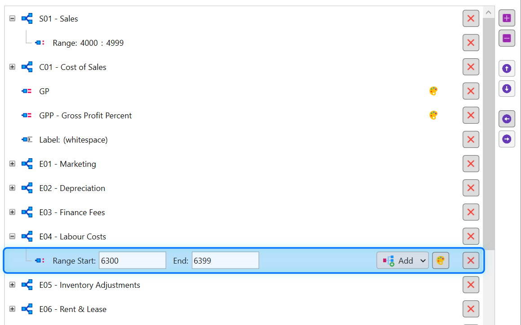Click the purple expand-all plus button
The image size is (521, 325).
[507, 18]
